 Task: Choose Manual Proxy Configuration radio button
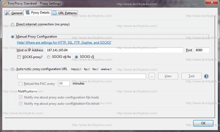pos(13,37)
